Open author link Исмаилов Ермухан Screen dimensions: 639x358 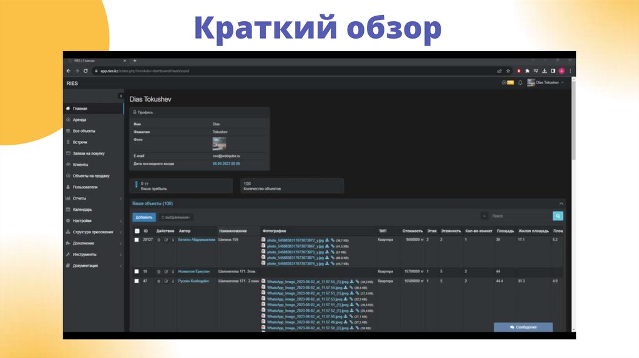193,271
